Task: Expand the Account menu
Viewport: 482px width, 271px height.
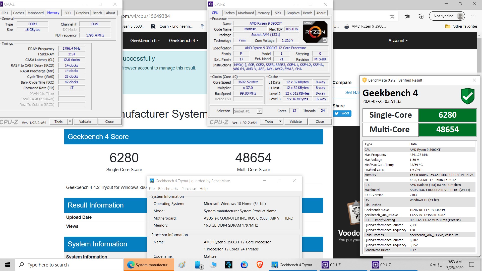Action: click(398, 40)
